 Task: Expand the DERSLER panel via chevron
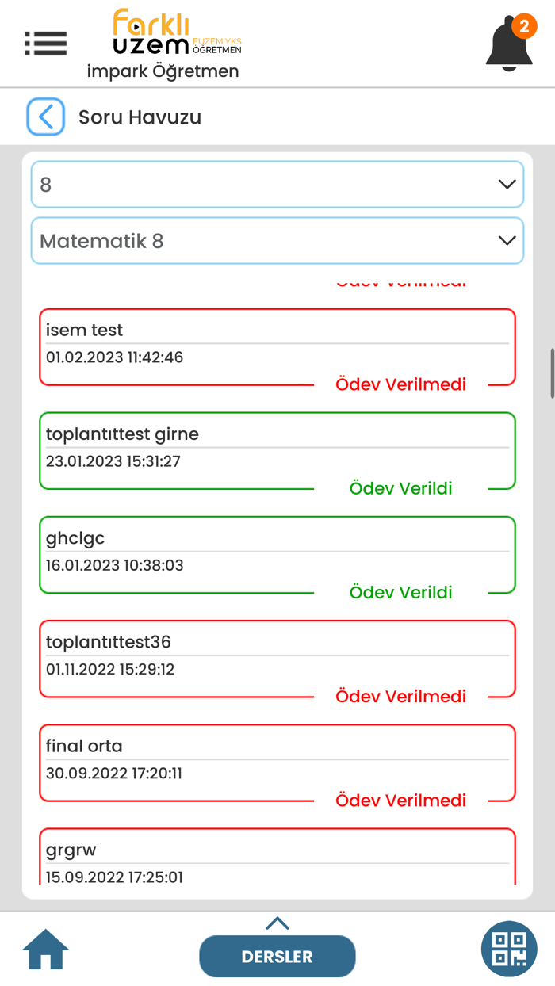point(277,923)
